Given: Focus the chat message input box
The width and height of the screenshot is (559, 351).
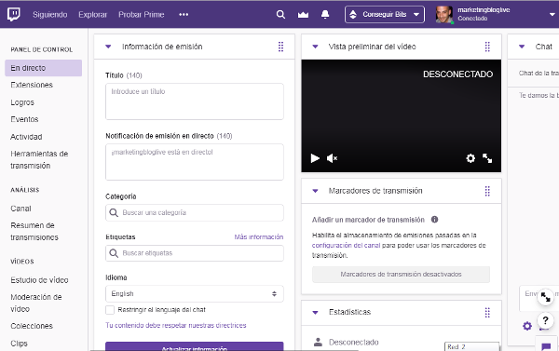Looking at the screenshot, I should click(539, 298).
